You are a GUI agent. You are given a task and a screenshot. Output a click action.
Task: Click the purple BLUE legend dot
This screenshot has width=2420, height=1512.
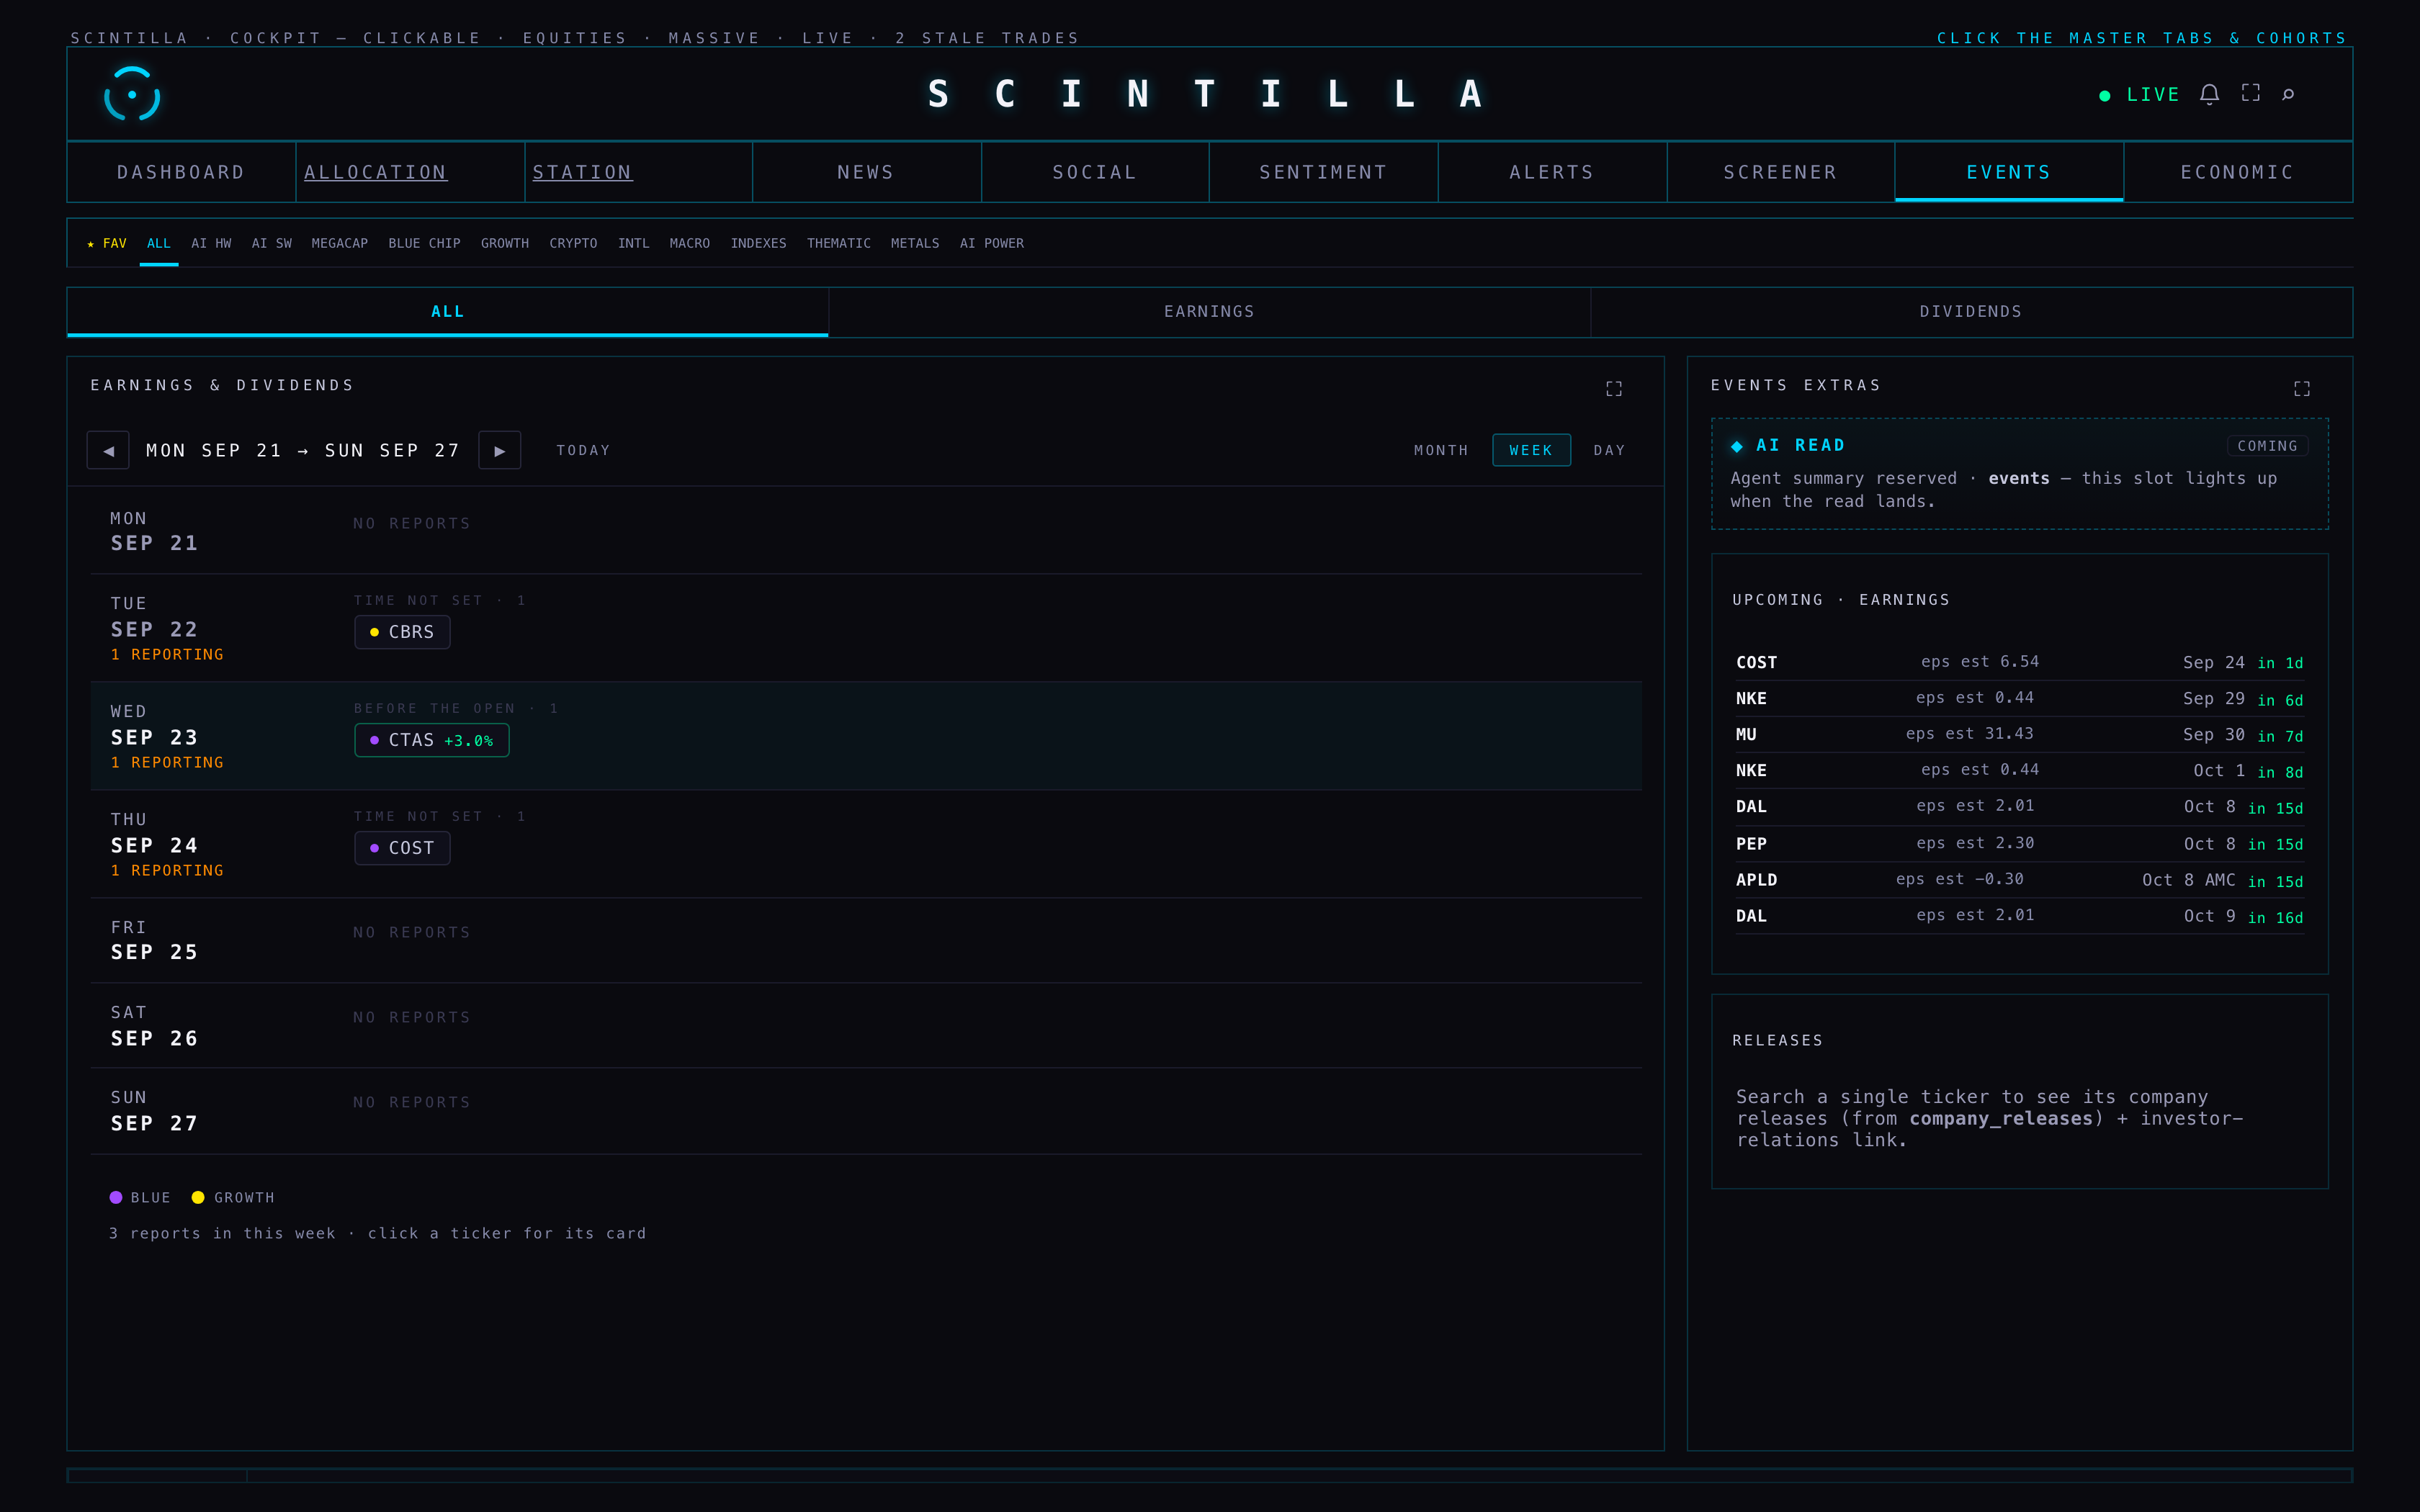[x=116, y=1197]
